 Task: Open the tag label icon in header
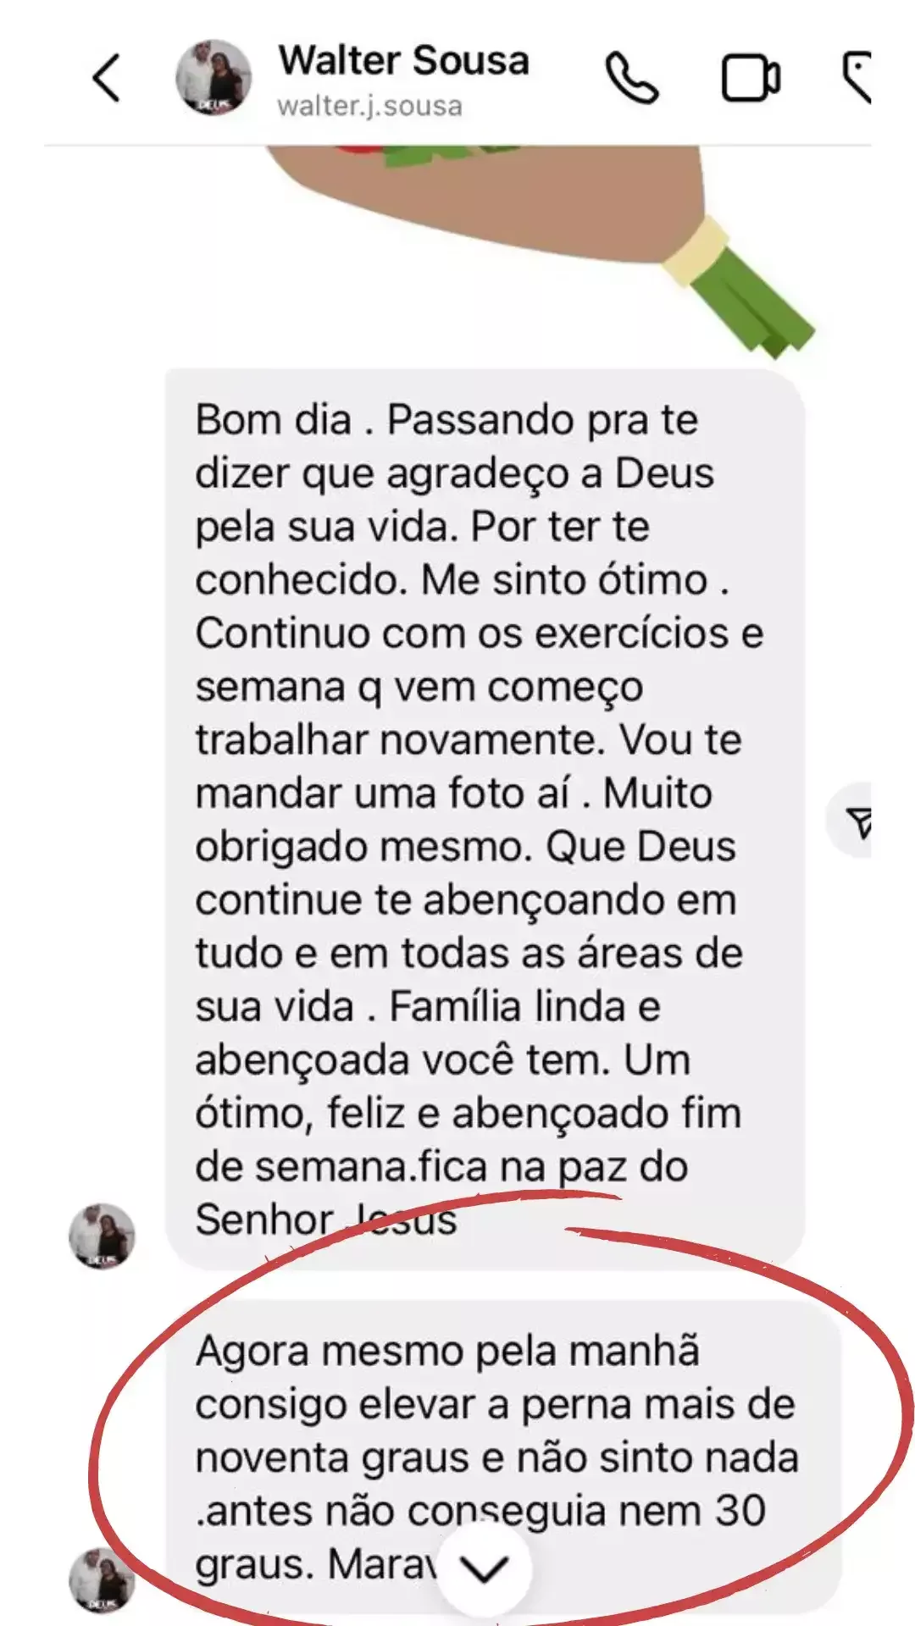tap(857, 78)
